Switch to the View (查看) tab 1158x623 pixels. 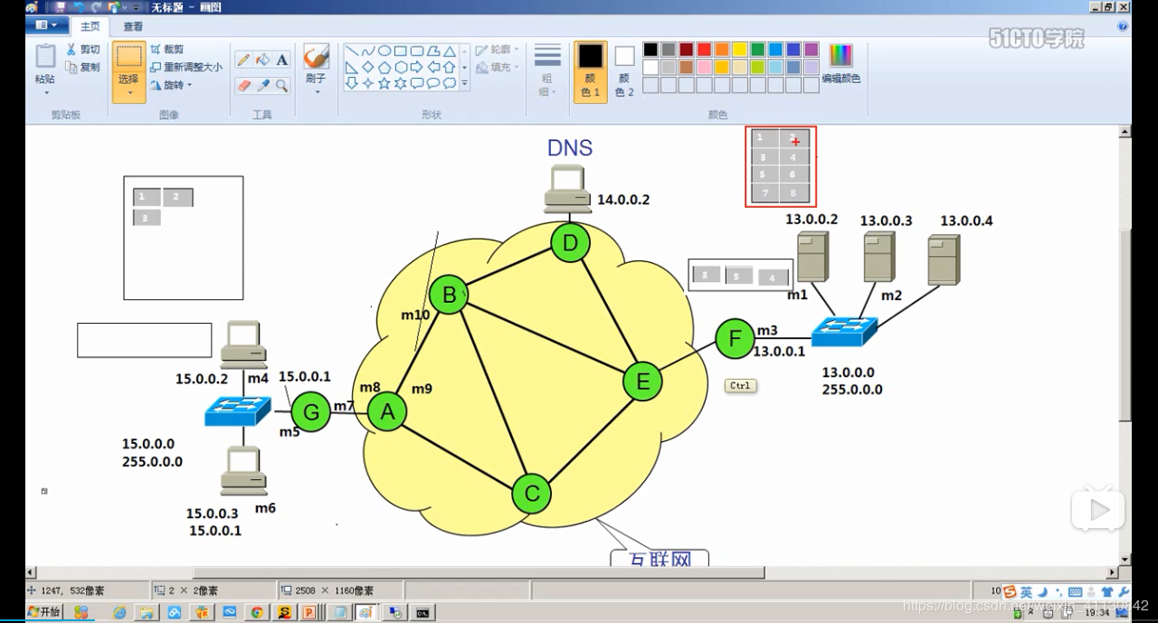tap(133, 26)
